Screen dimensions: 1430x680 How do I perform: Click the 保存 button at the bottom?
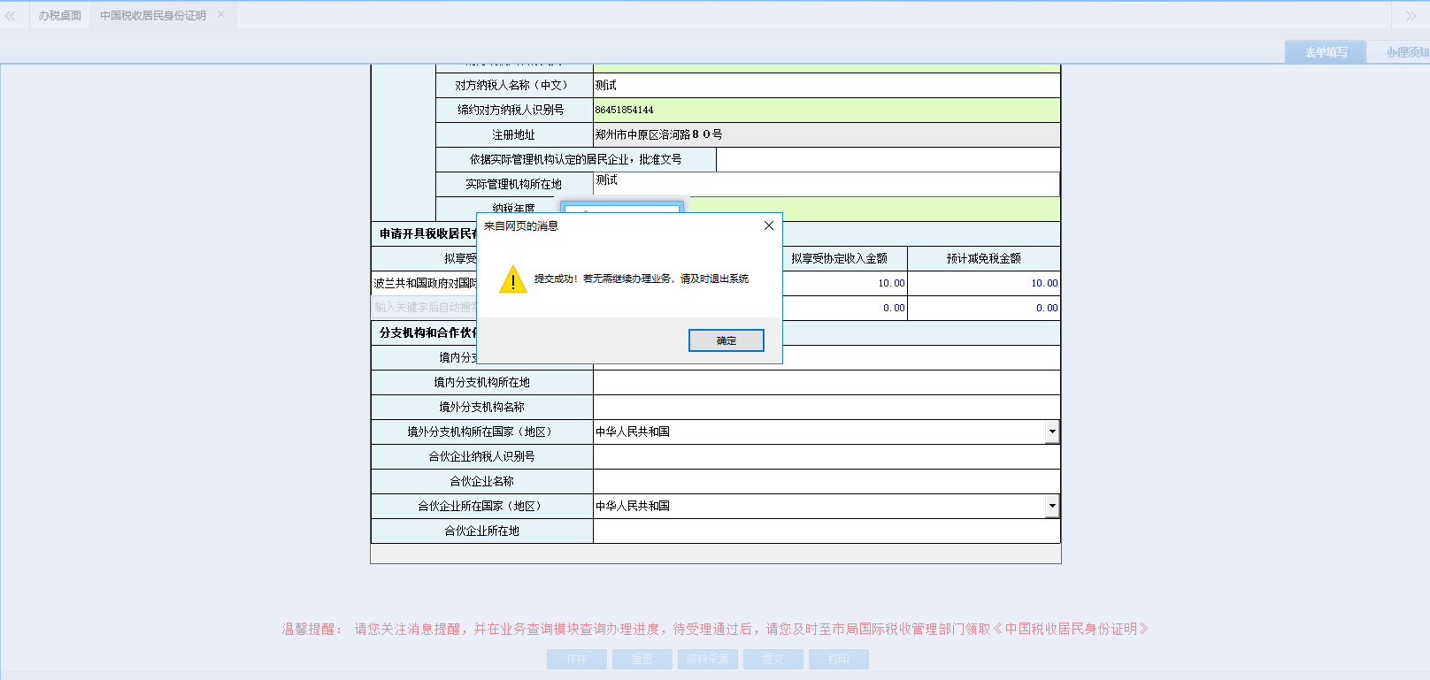pos(576,659)
